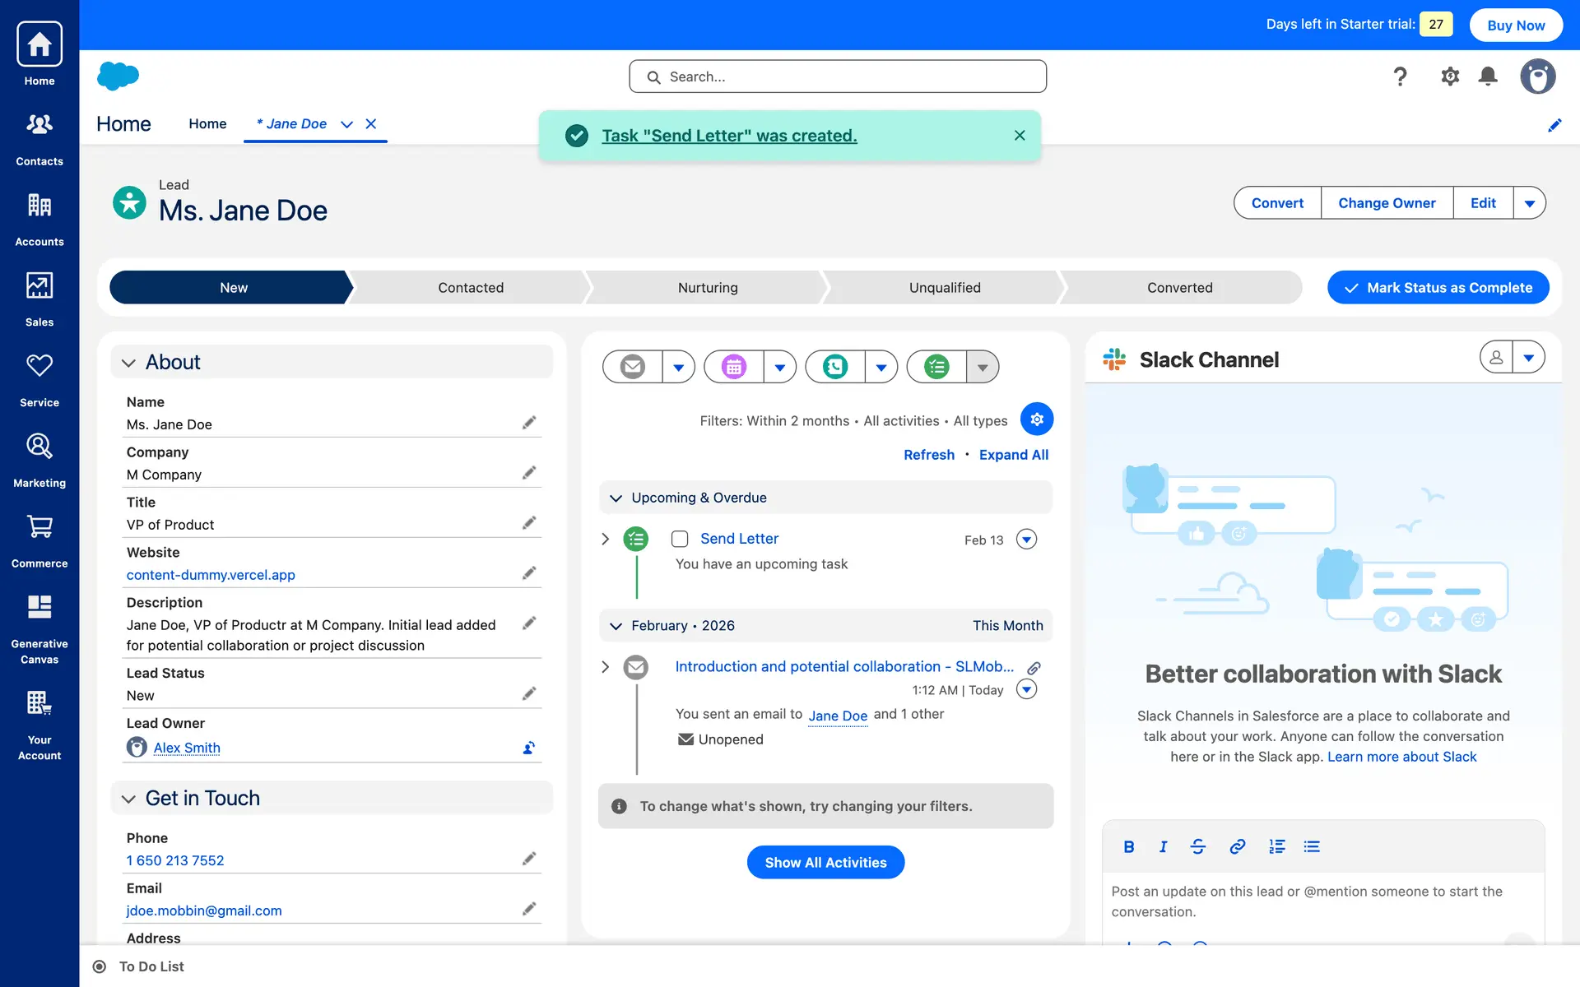
Task: Check the Send Letter task checkbox
Action: click(x=680, y=539)
